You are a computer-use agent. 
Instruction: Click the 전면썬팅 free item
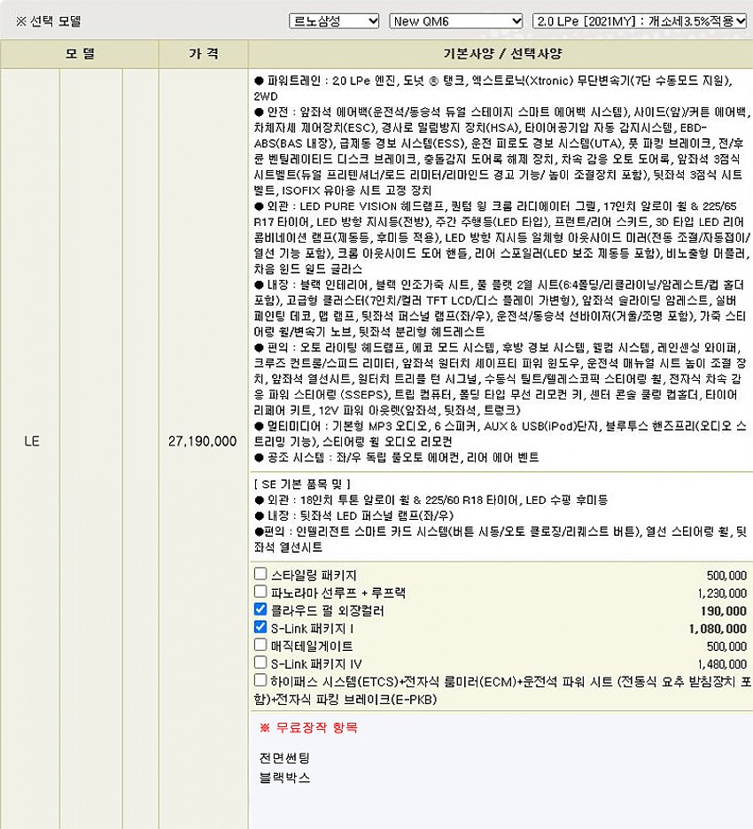coord(284,758)
